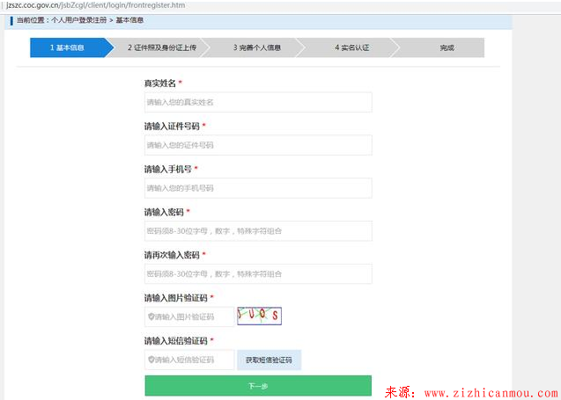This screenshot has width=561, height=400.
Task: Refresh the captcha image
Action: pyautogui.click(x=259, y=316)
